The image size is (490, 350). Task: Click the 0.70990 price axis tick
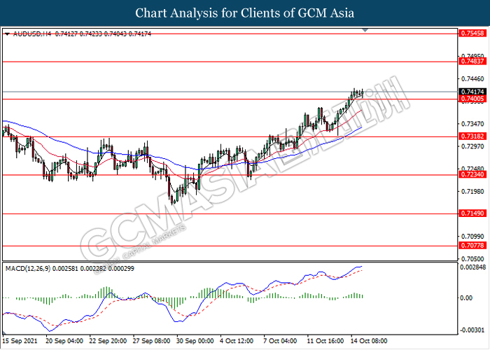coord(472,237)
